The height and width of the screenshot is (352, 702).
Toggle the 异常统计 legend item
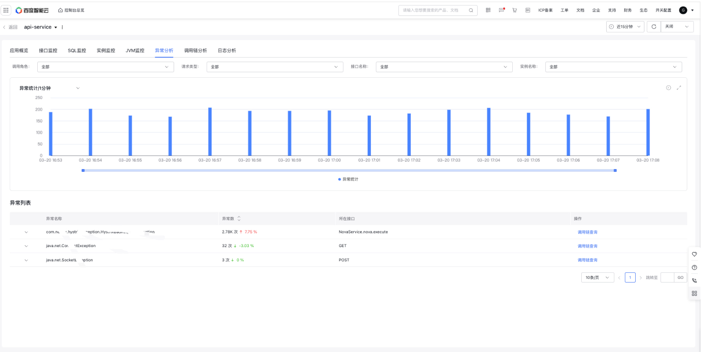coord(348,179)
